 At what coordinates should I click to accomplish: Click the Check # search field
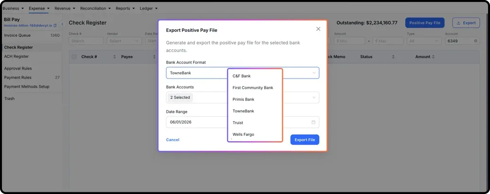(x=86, y=41)
